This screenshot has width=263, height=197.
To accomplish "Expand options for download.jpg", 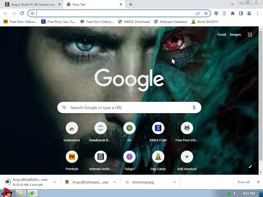I will pos(174,182).
